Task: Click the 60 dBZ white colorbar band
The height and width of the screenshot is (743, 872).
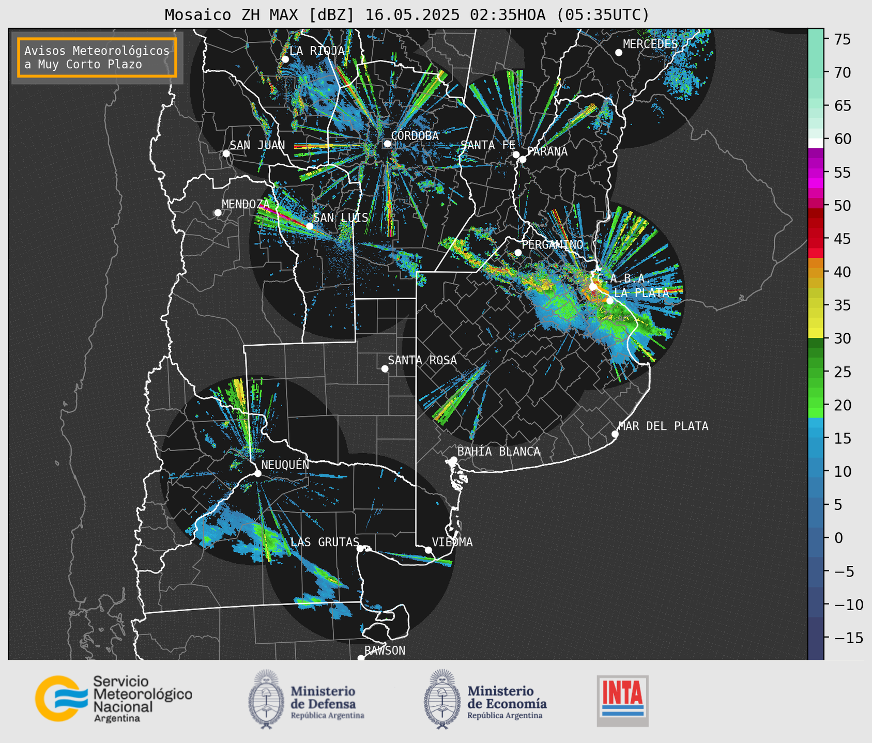Action: [x=816, y=143]
